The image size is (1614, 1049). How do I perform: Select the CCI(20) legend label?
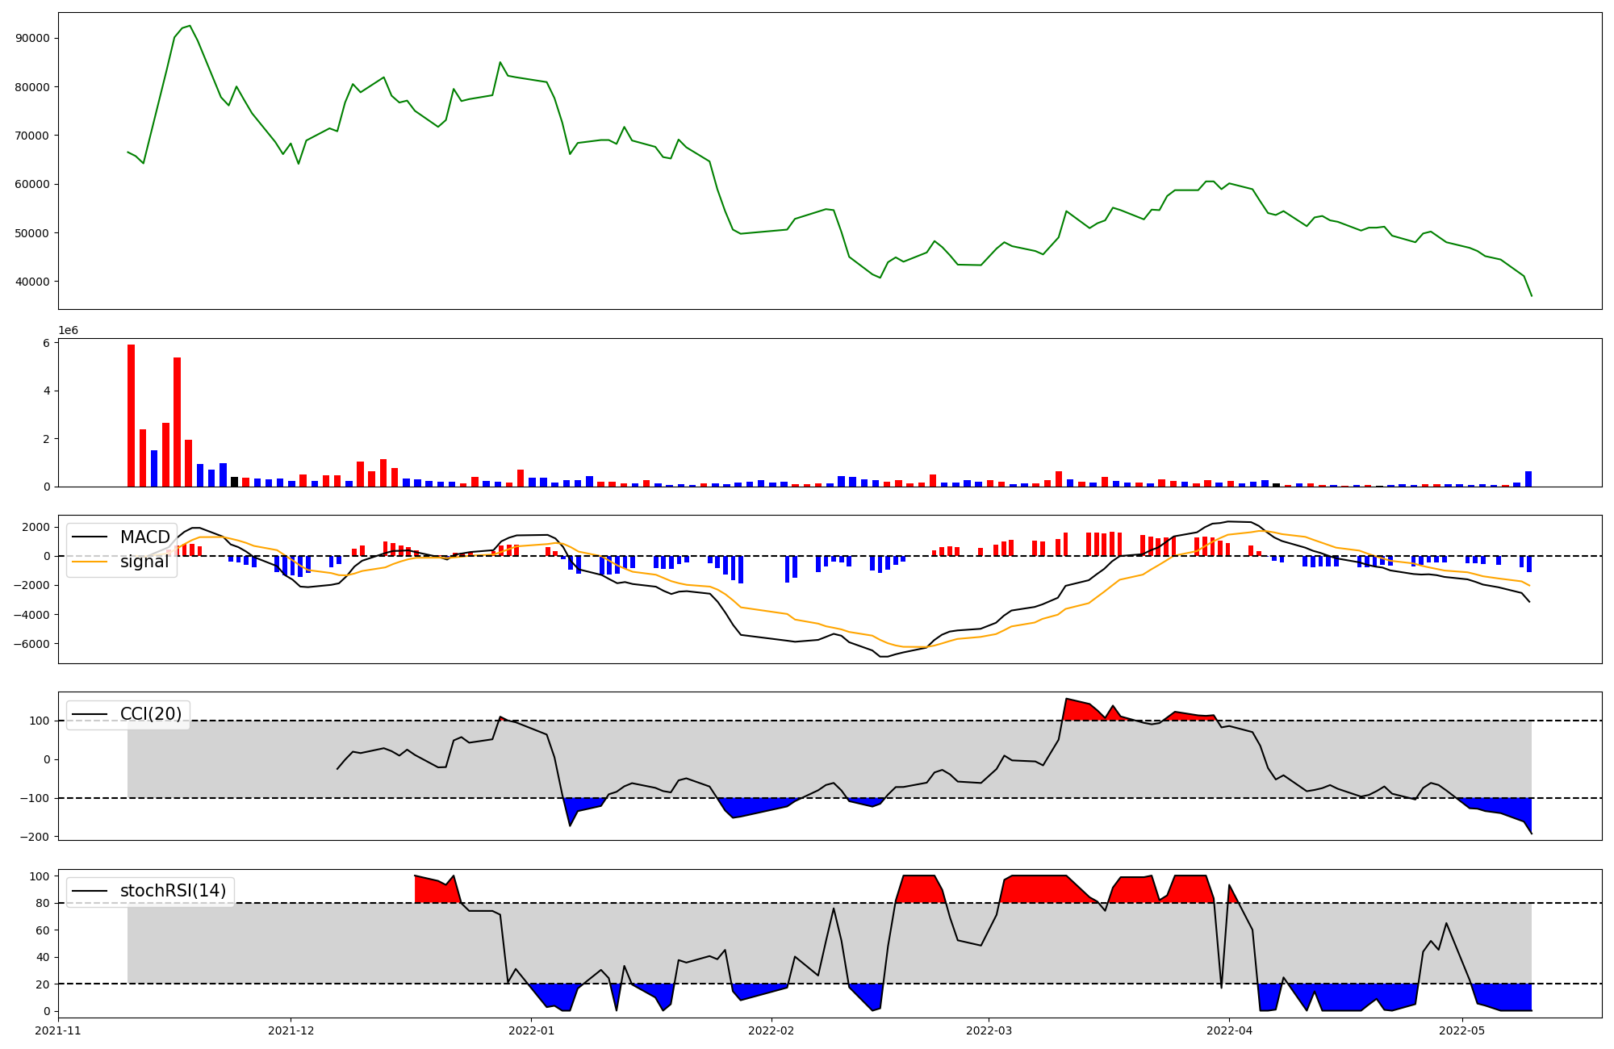[151, 714]
